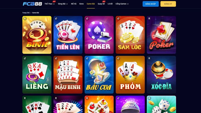This screenshot has height=113, width=201.
Task: Select the Xóc Đĩa game tile
Action: point(161,75)
